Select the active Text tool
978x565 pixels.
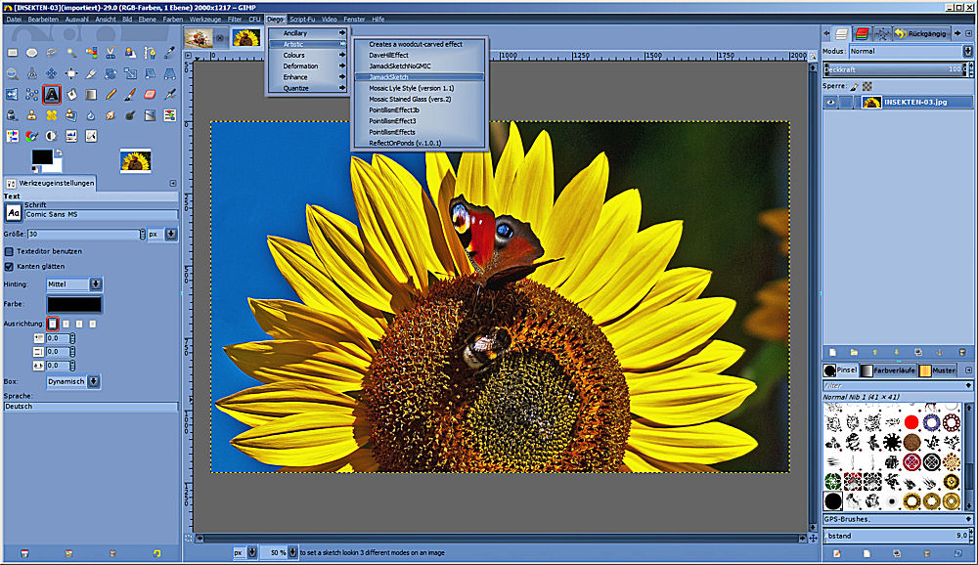tap(52, 94)
